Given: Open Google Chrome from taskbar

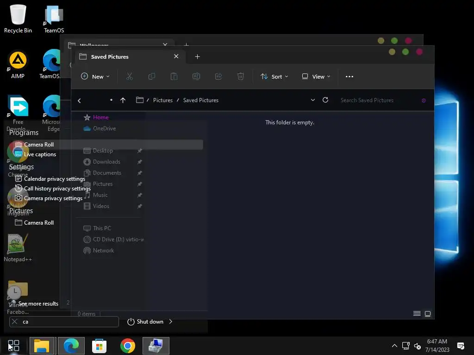Looking at the screenshot, I should [128, 346].
